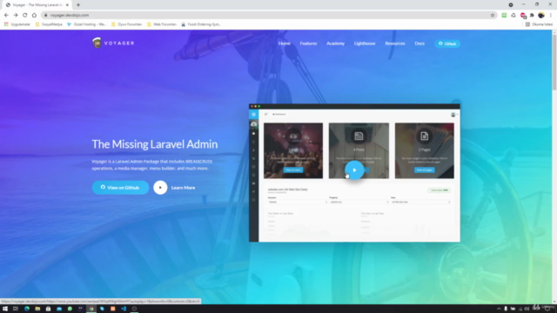Open the Mail app on the taskbar
The width and height of the screenshot is (557, 313).
tap(59, 309)
